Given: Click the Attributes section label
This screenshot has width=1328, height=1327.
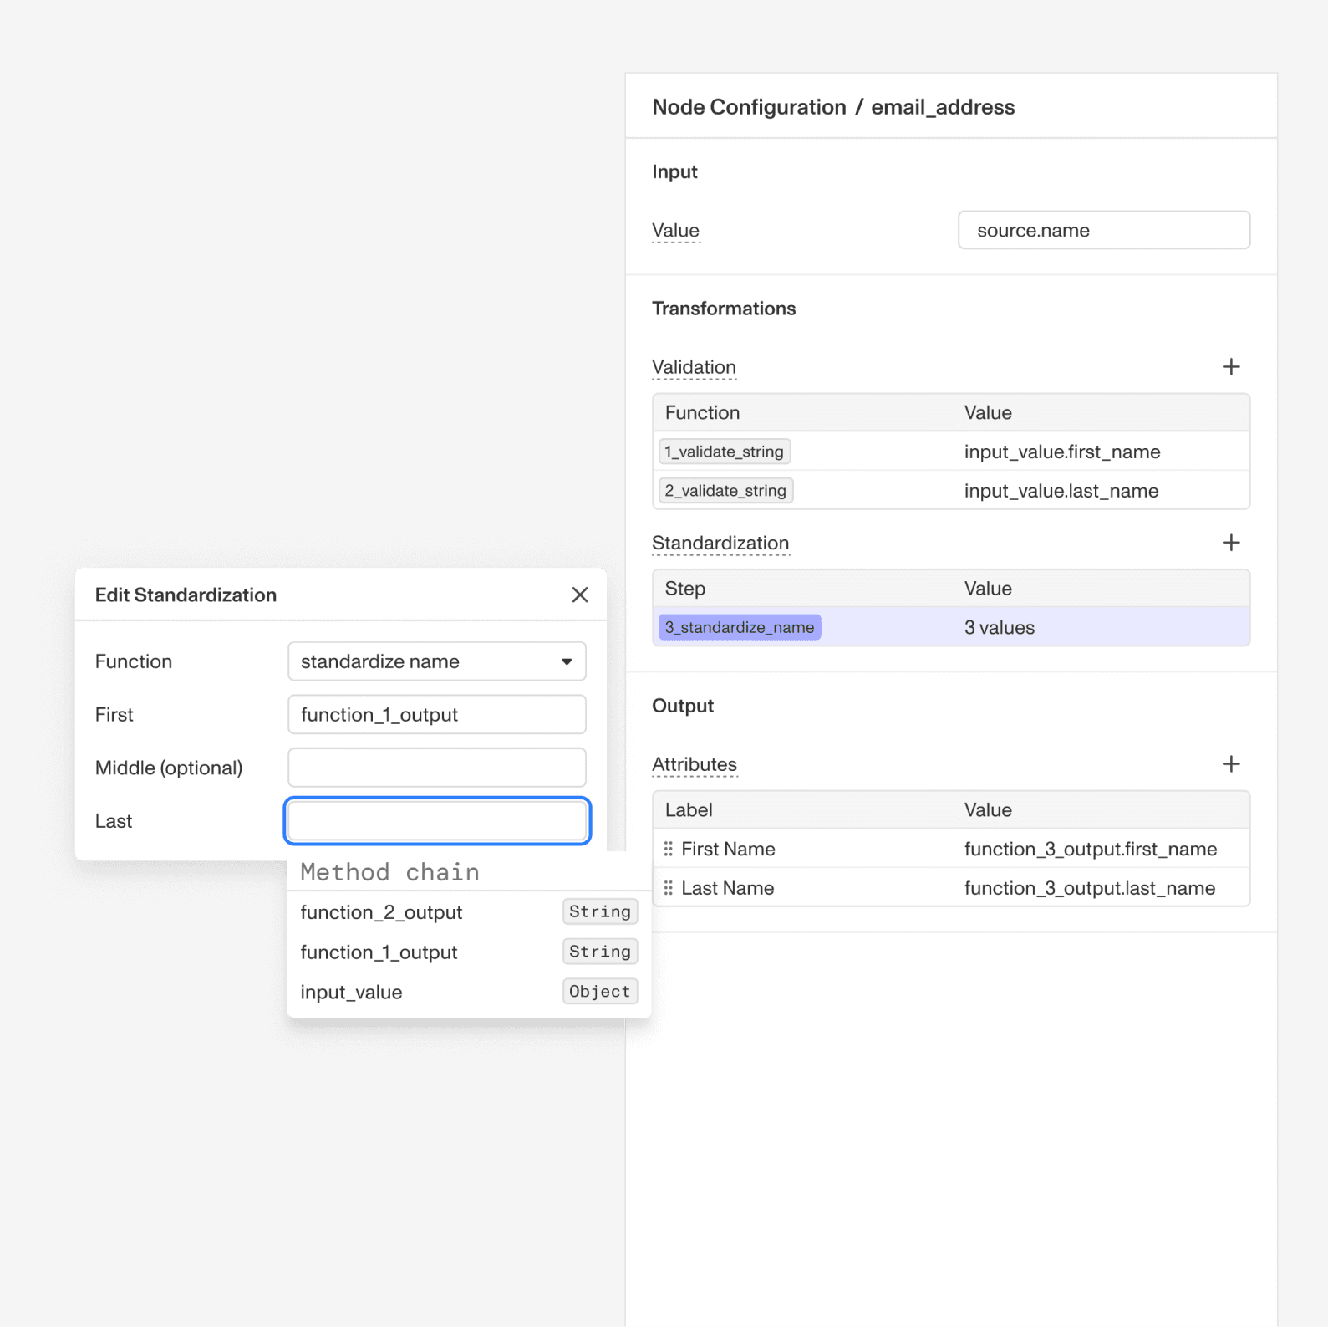Looking at the screenshot, I should (x=695, y=764).
